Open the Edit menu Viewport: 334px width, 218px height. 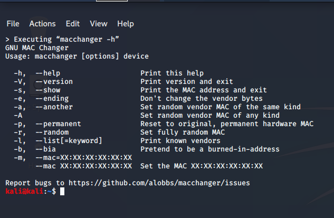(73, 24)
